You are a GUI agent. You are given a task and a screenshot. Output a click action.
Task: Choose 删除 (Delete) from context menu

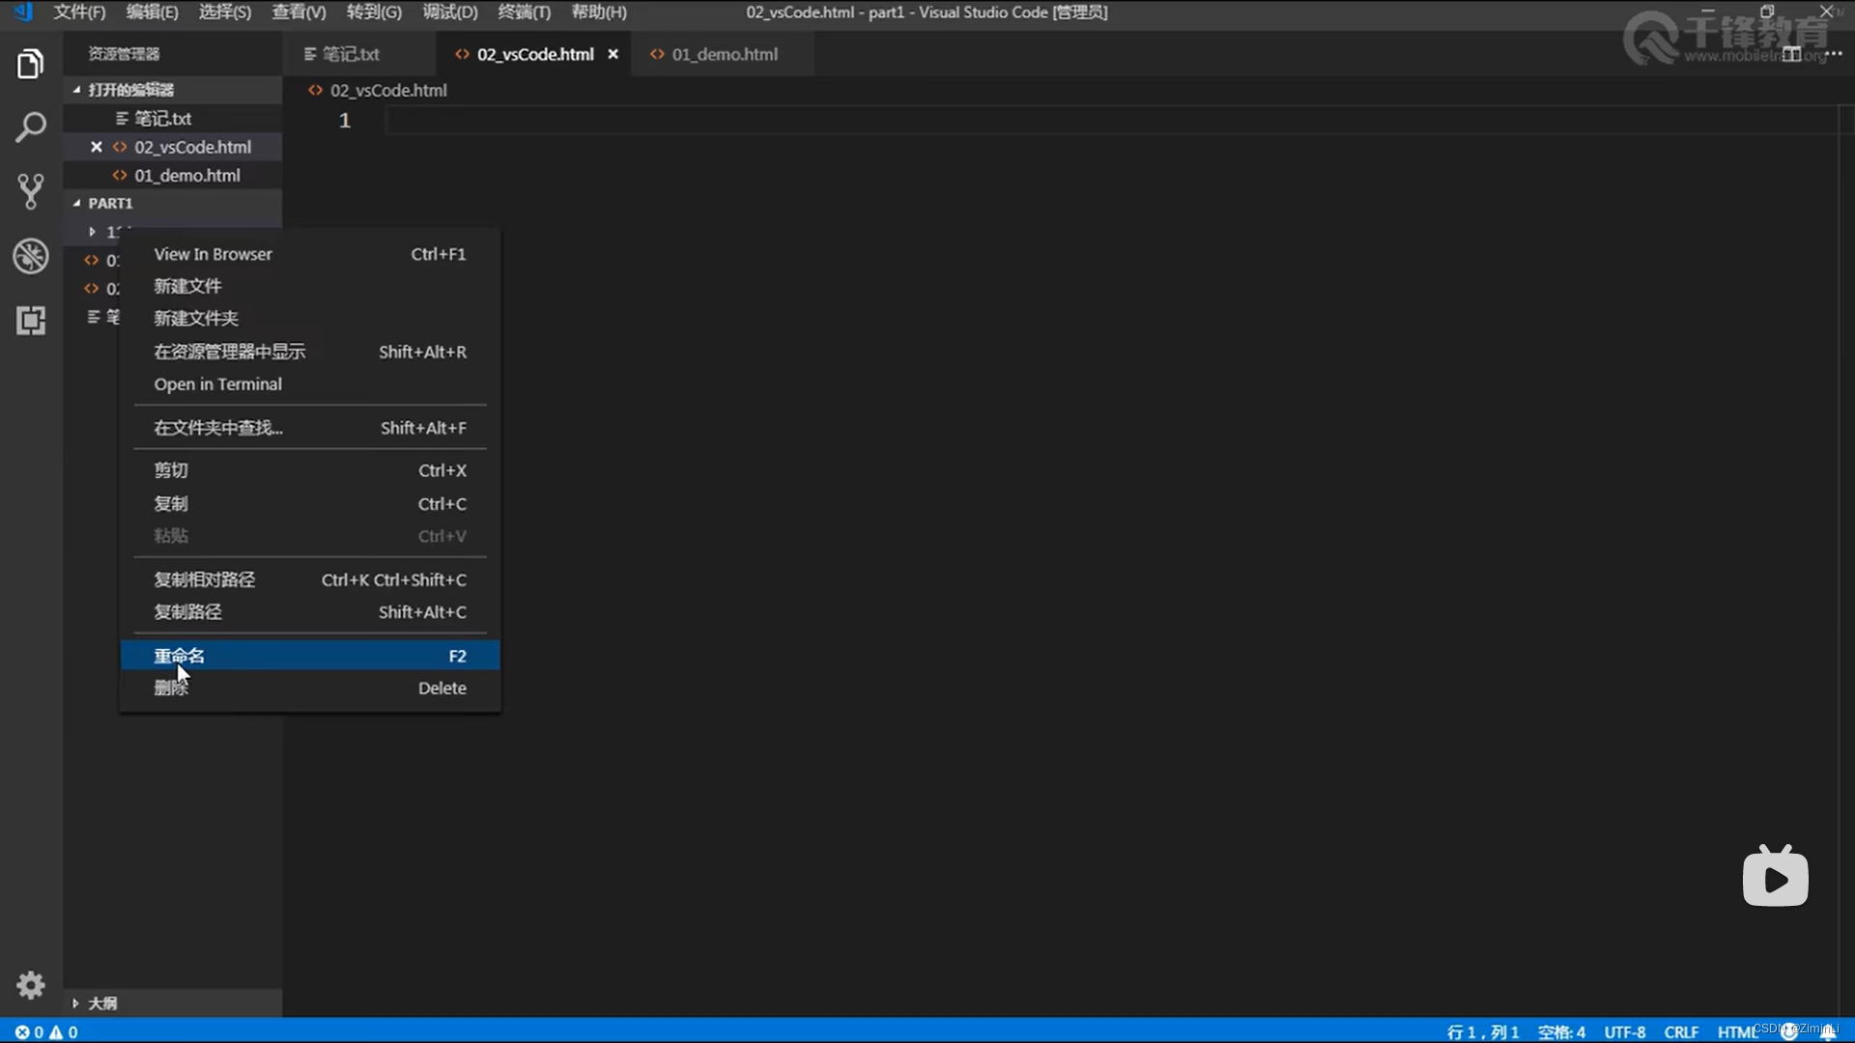pos(310,688)
